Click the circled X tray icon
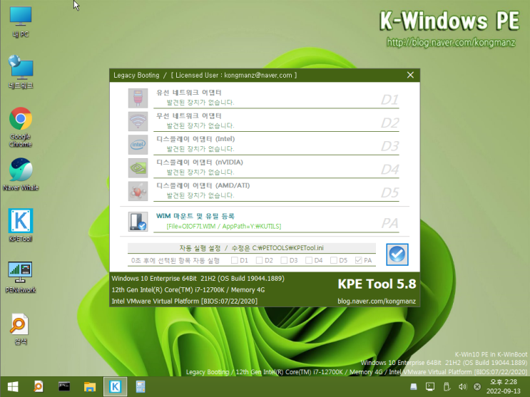 tap(477, 386)
